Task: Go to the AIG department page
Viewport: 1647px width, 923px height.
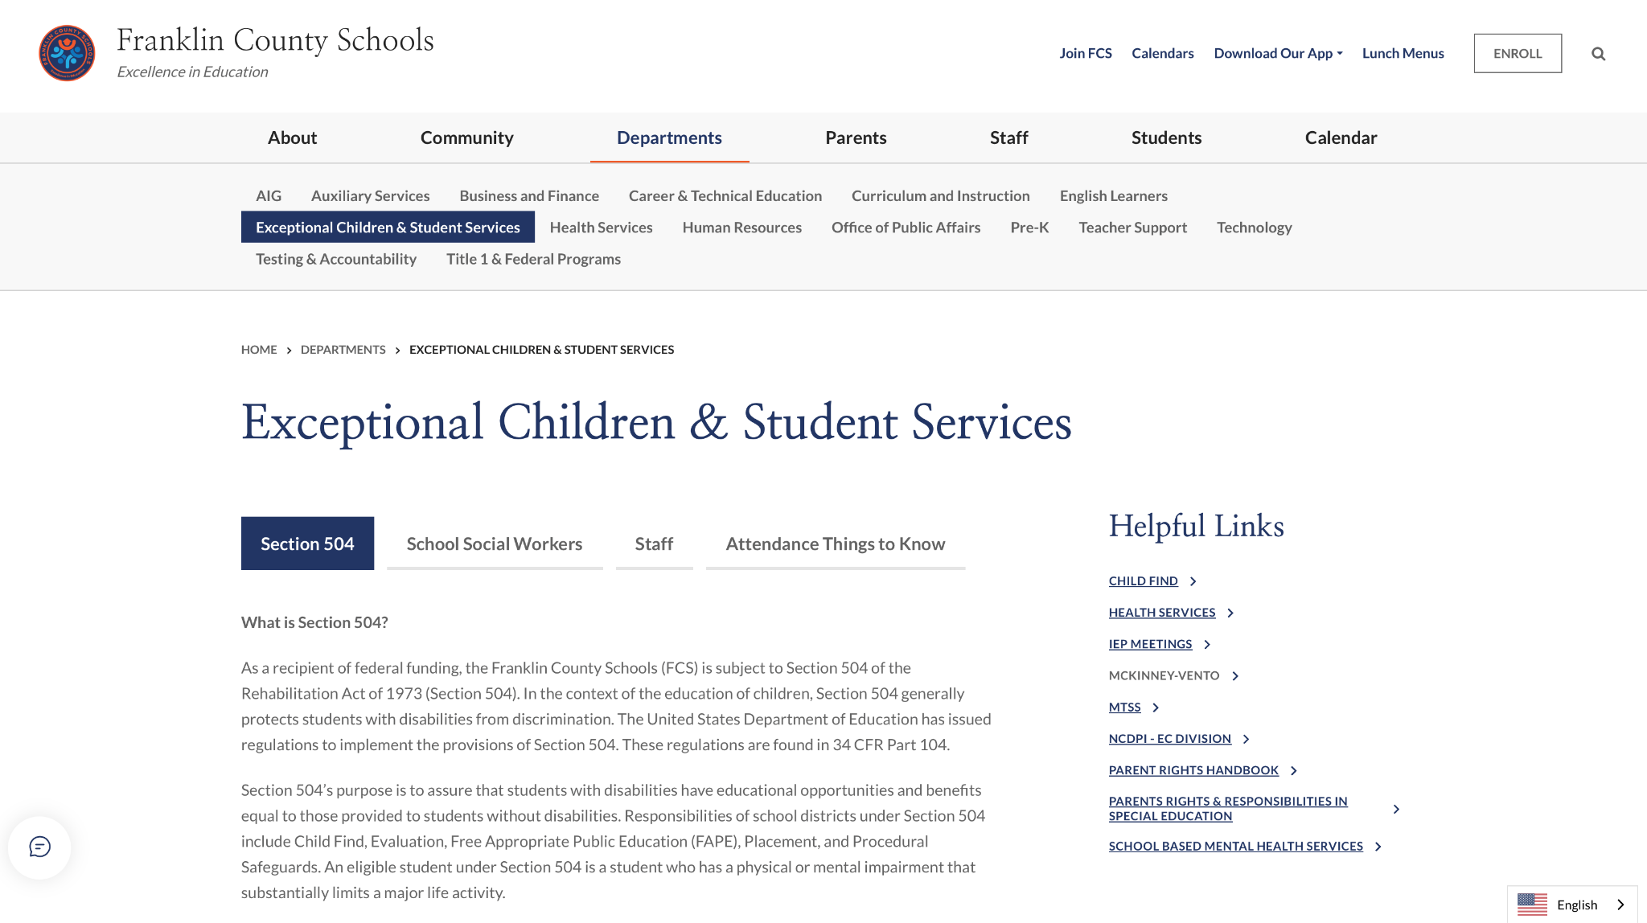Action: click(269, 195)
